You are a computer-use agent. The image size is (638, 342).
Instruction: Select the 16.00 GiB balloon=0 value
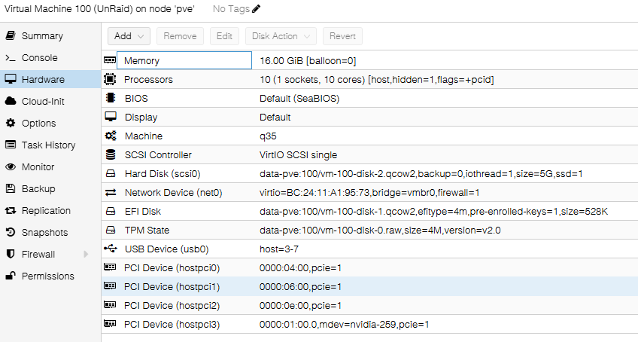308,61
